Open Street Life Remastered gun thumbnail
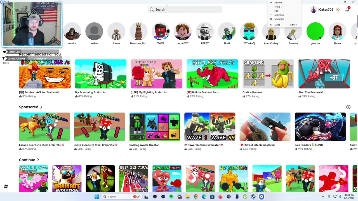358x201 pixels. pyautogui.click(x=265, y=127)
